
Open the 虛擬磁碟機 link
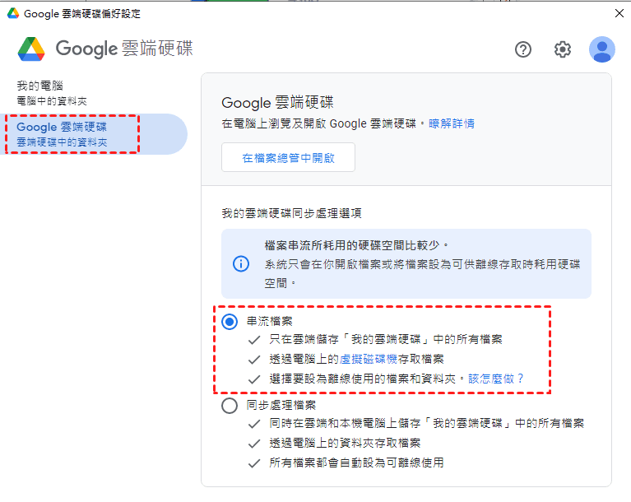coord(369,359)
